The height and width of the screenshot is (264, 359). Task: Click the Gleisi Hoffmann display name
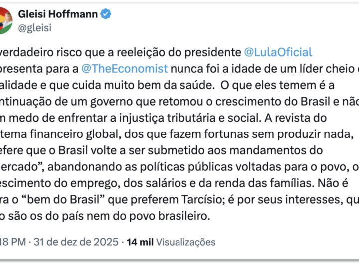pos(59,14)
